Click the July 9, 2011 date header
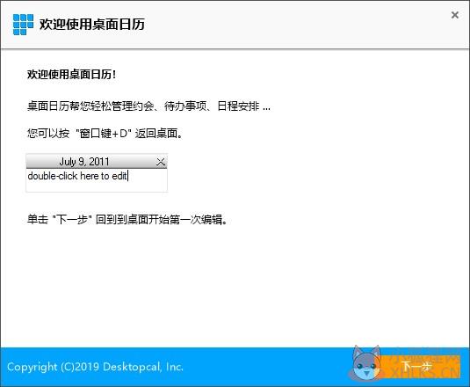The height and width of the screenshot is (387, 470). (x=84, y=162)
